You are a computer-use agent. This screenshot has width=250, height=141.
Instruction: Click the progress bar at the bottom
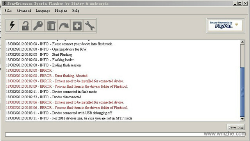125,134
